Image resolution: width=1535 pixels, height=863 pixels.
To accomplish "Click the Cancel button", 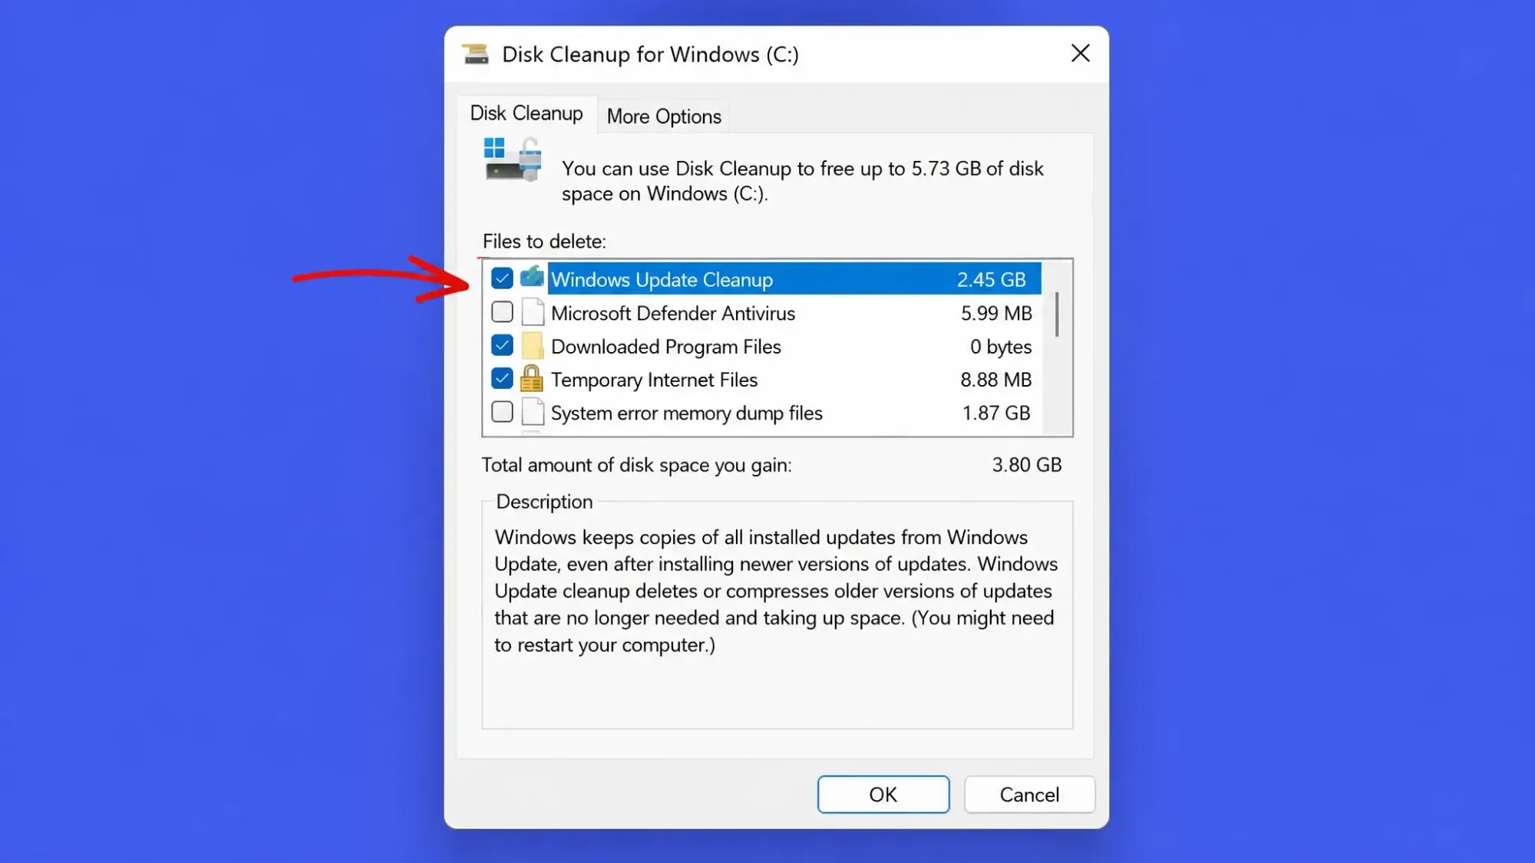I will 1029,794.
